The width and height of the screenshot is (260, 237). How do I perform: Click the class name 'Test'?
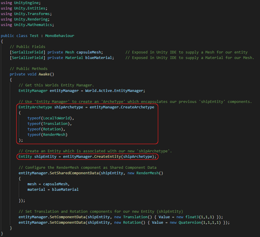tap(34, 36)
